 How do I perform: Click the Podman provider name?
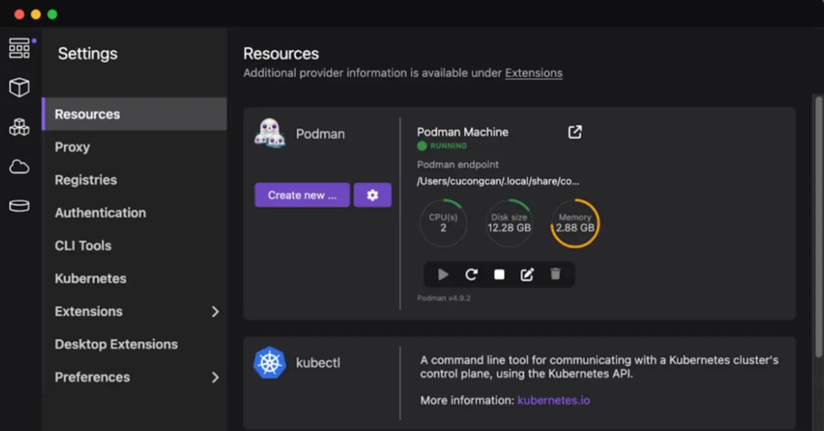pyautogui.click(x=320, y=134)
